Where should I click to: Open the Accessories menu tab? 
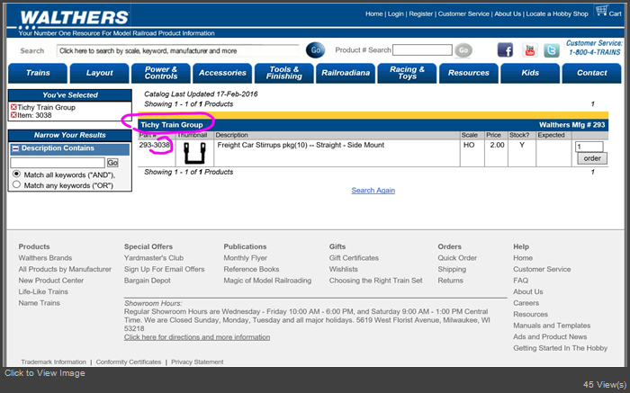point(222,73)
